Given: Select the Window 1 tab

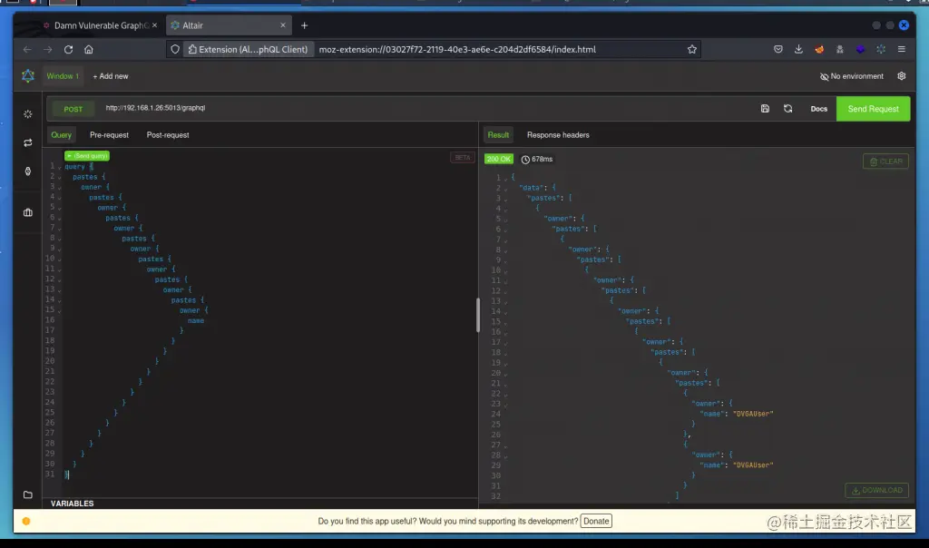Looking at the screenshot, I should (x=63, y=76).
